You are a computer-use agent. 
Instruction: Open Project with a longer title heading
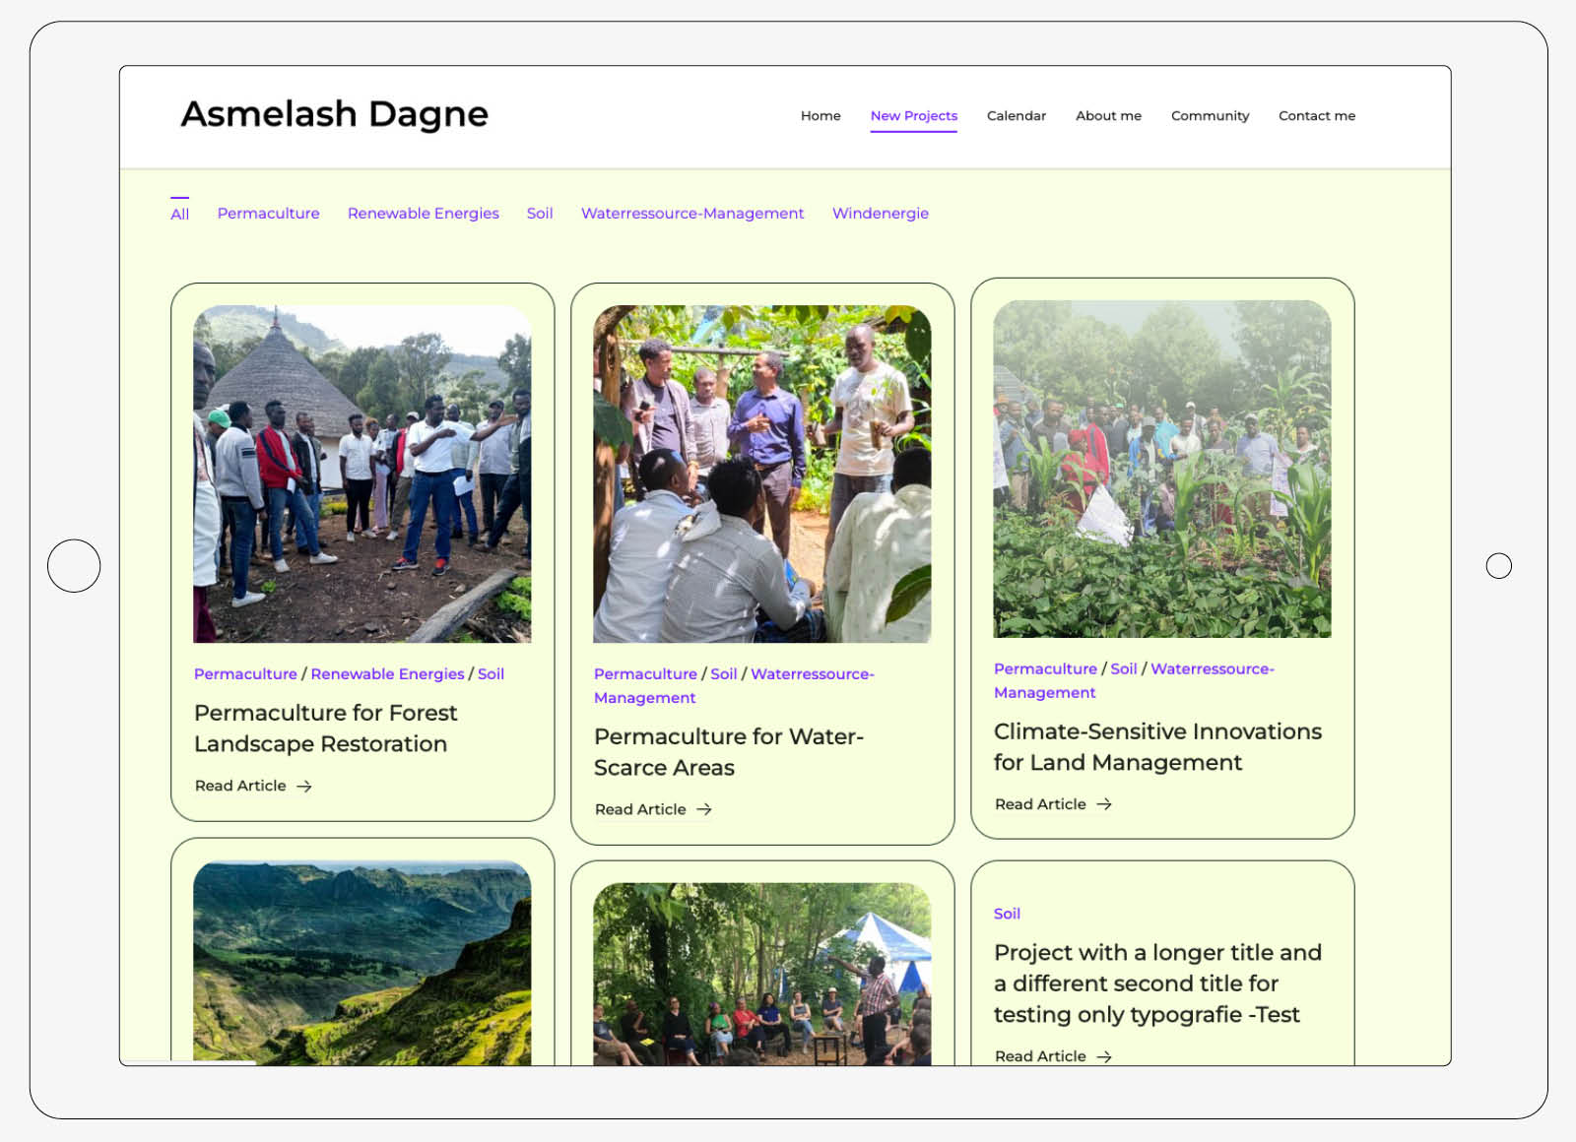click(1157, 983)
